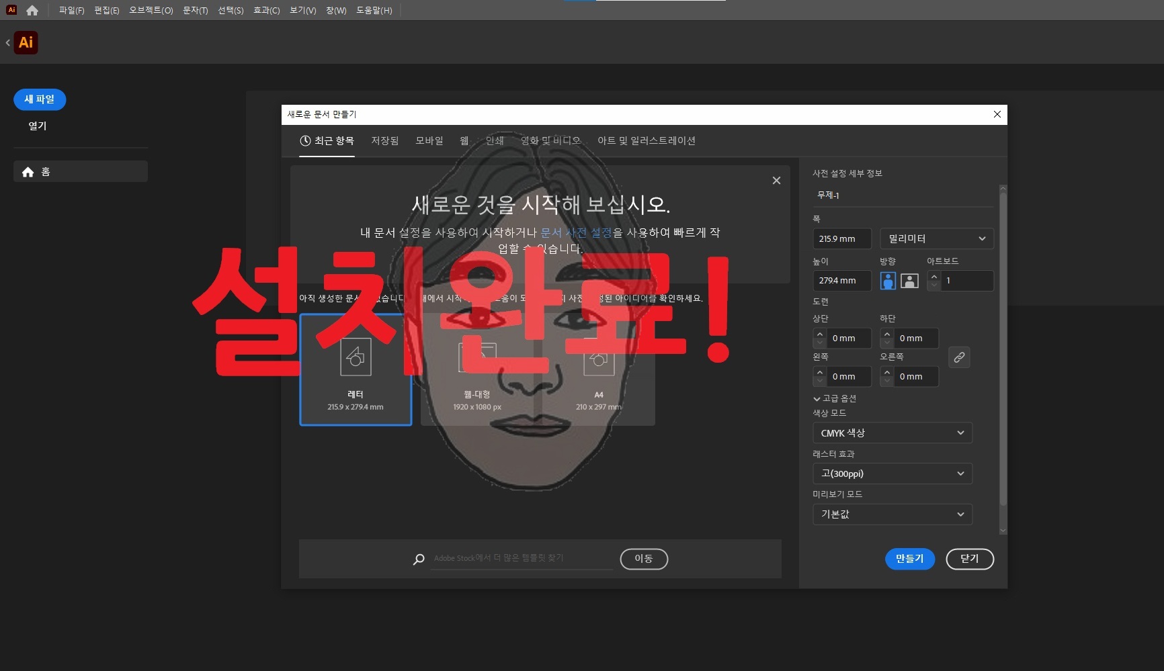The height and width of the screenshot is (671, 1164).
Task: Select the 웹-대형 preset icon
Action: (477, 357)
